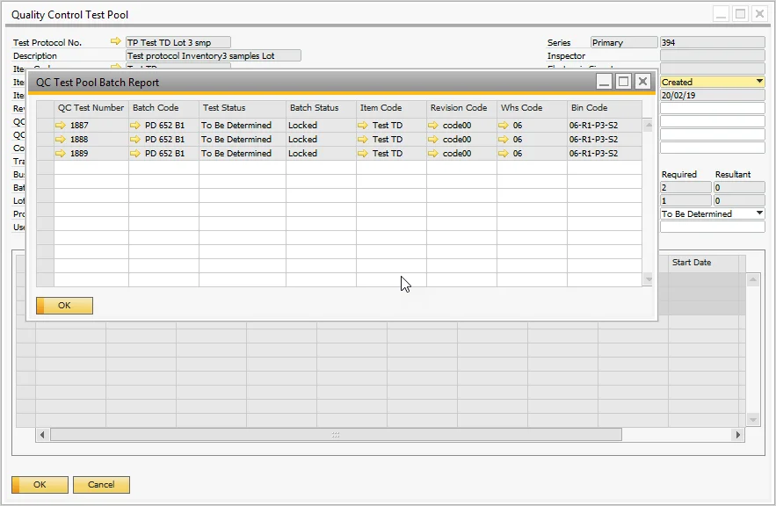This screenshot has width=776, height=506.
Task: Close the QC Test Pool Batch Report dialog
Action: (642, 82)
